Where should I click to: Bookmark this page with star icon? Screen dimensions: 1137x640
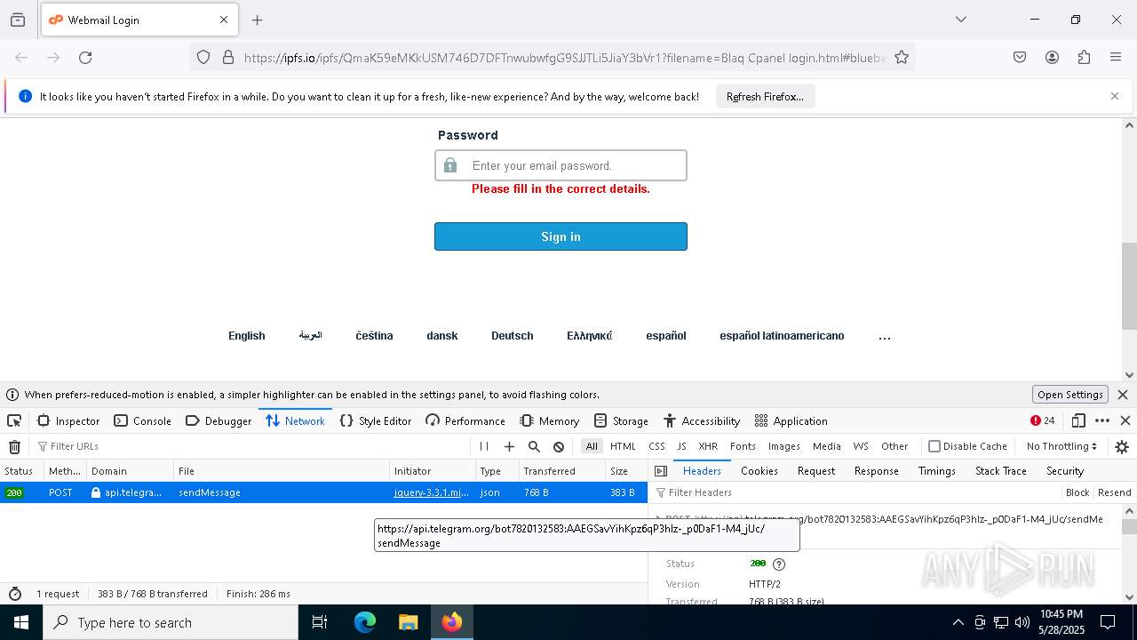click(902, 58)
